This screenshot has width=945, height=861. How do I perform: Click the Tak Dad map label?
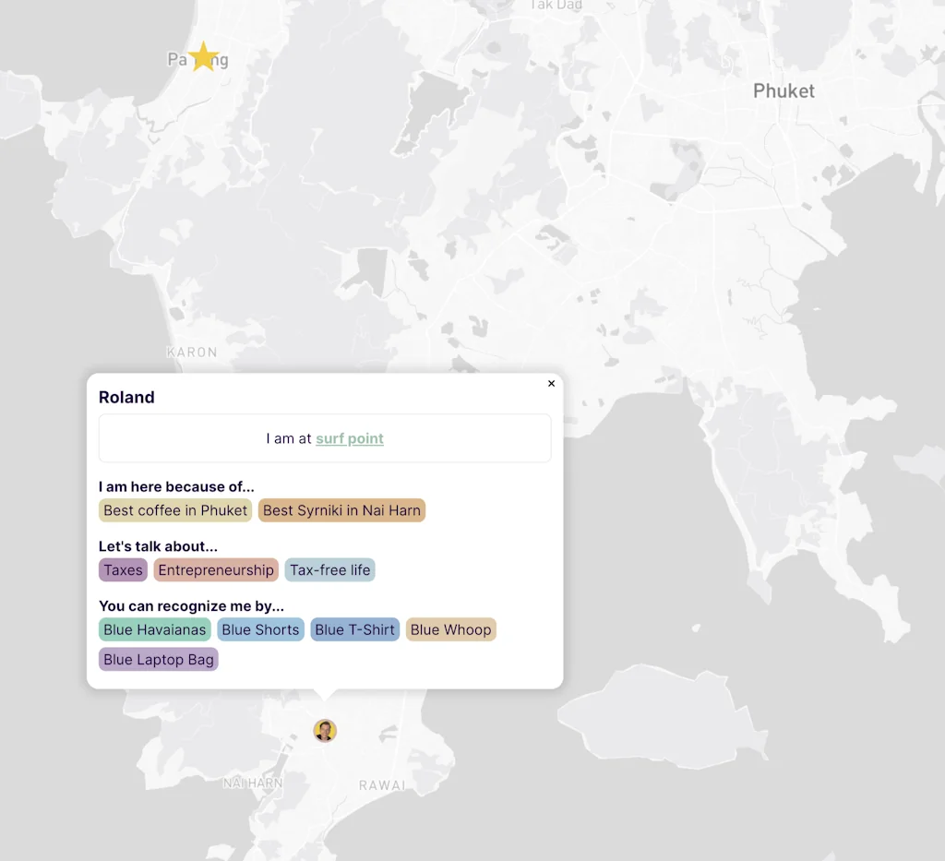pyautogui.click(x=556, y=6)
